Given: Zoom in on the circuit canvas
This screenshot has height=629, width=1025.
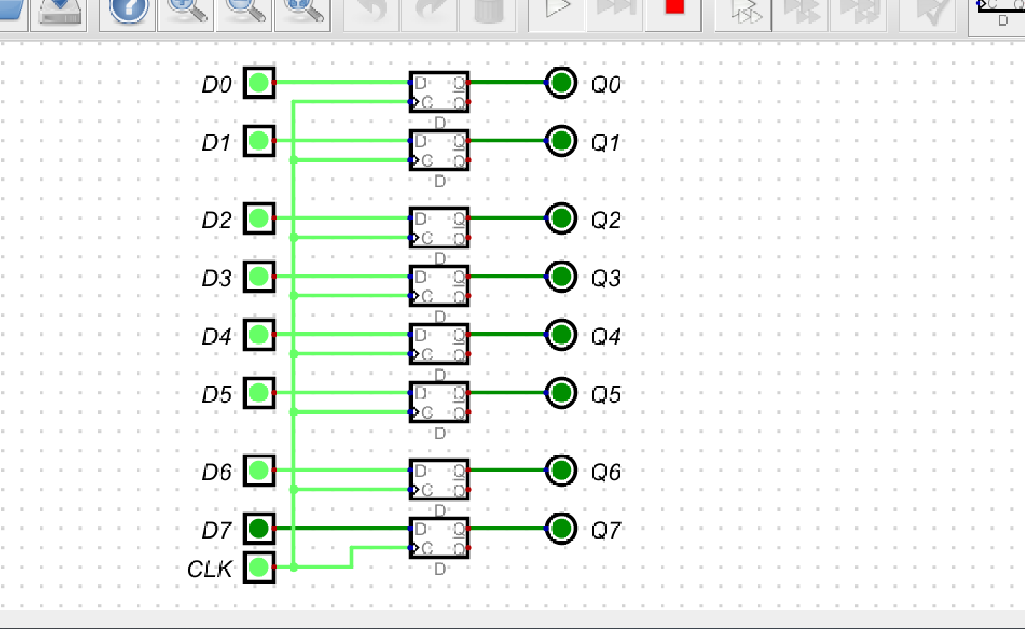Looking at the screenshot, I should [x=185, y=11].
